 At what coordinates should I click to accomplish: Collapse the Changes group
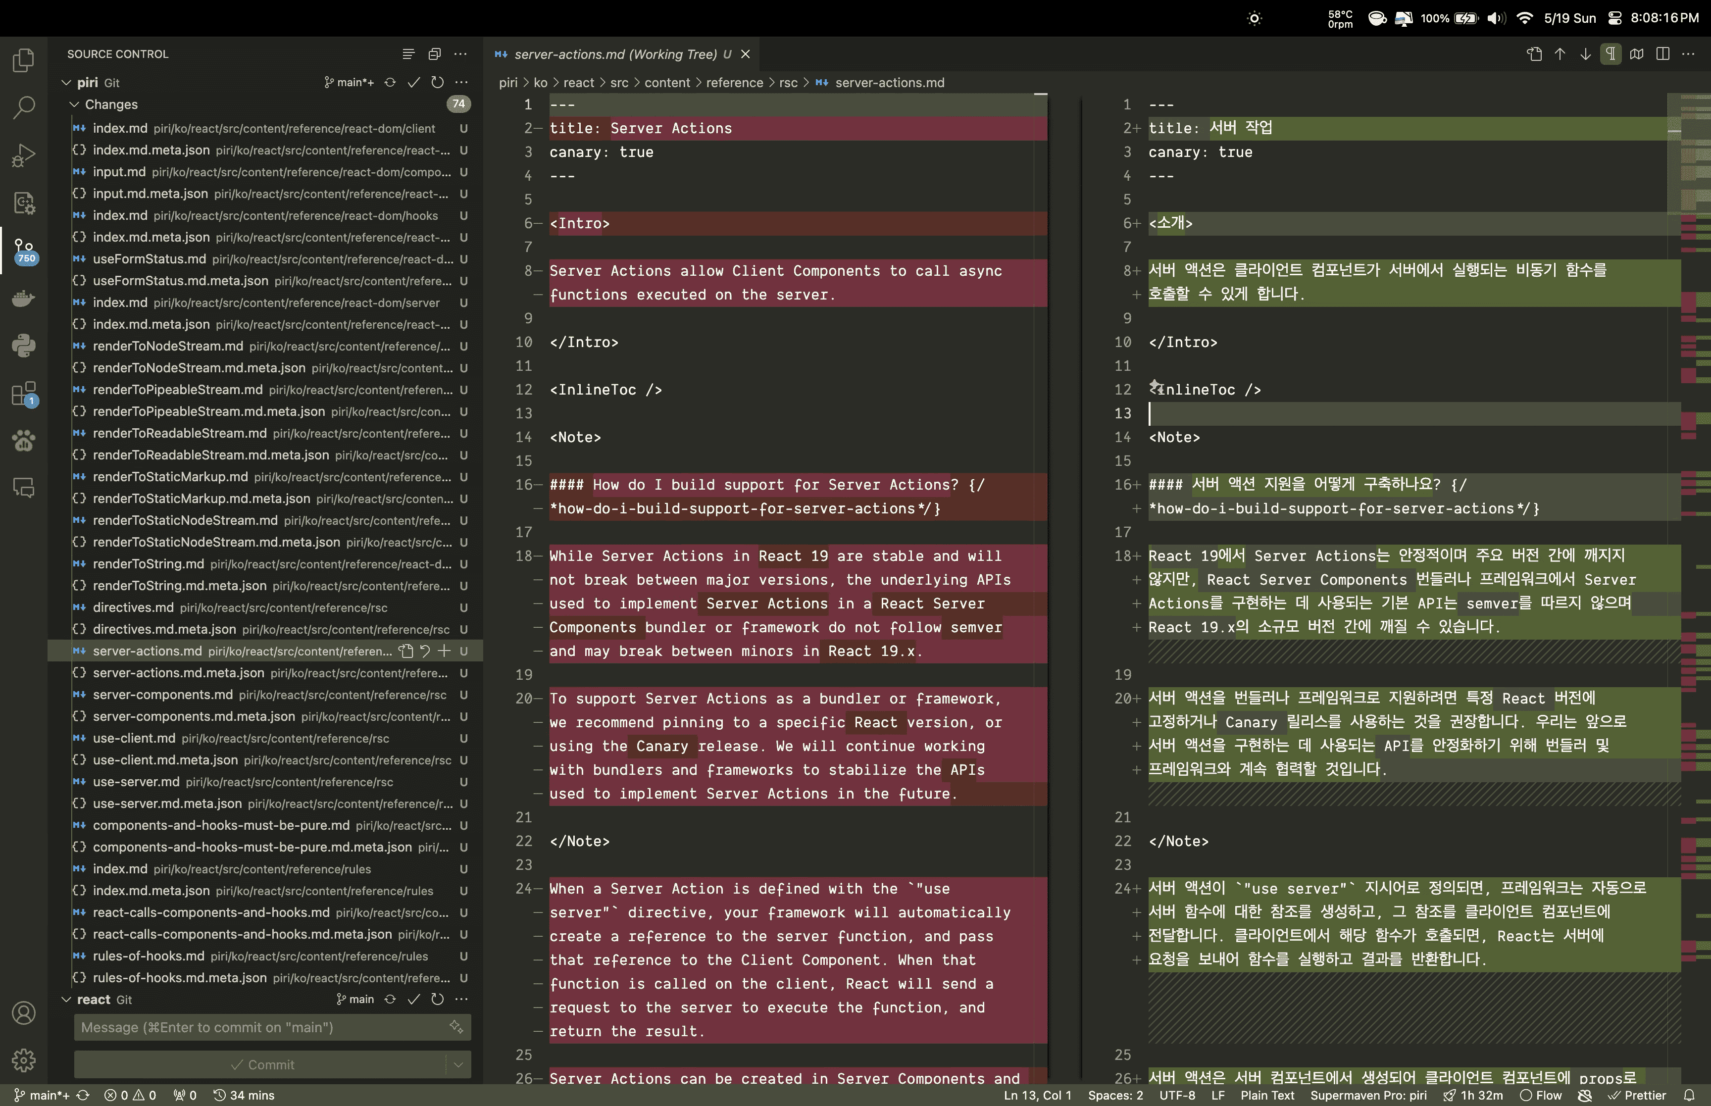74,104
